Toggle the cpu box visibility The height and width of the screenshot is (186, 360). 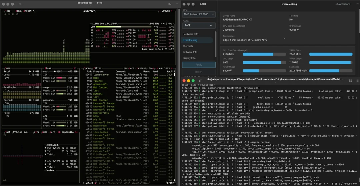click(8, 11)
